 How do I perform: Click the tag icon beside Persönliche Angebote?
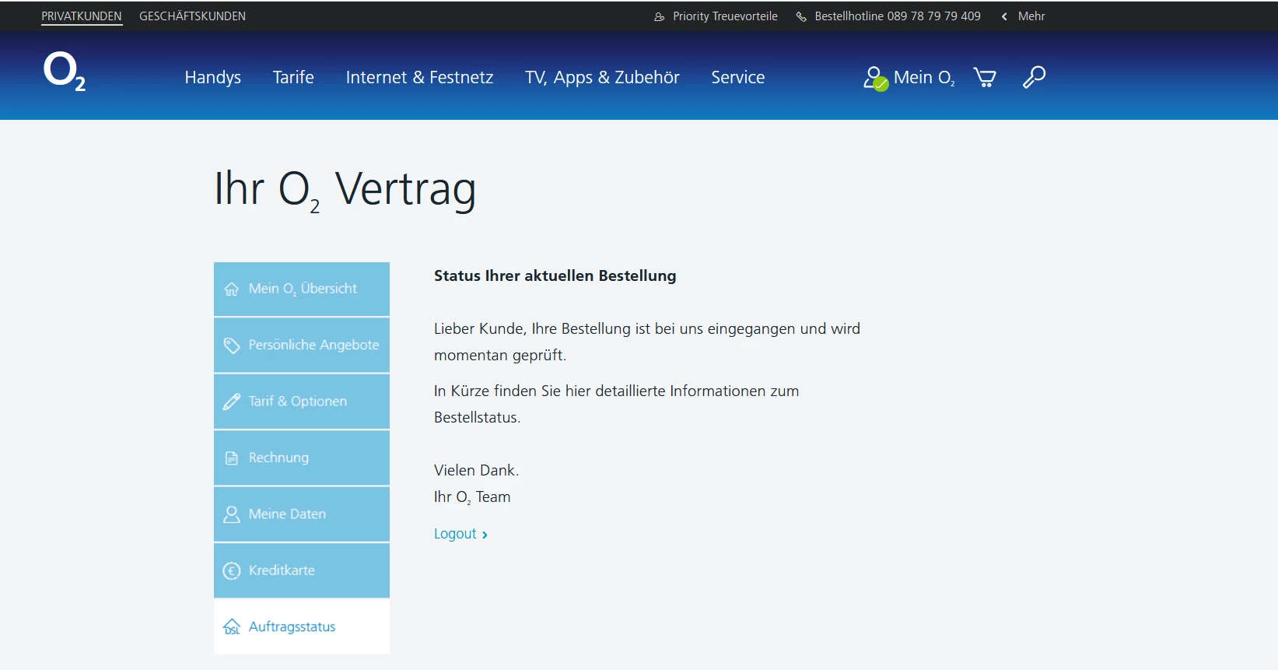pyautogui.click(x=232, y=346)
